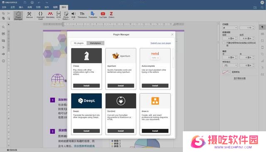Expand the Photo Editor dropdown arrow
266x152 pixels.
point(69,19)
